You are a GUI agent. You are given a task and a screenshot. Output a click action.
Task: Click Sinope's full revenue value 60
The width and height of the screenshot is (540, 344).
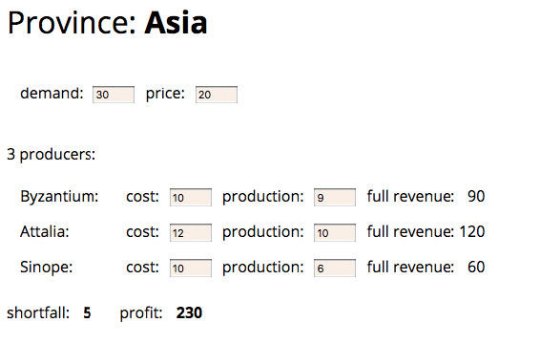[476, 267]
